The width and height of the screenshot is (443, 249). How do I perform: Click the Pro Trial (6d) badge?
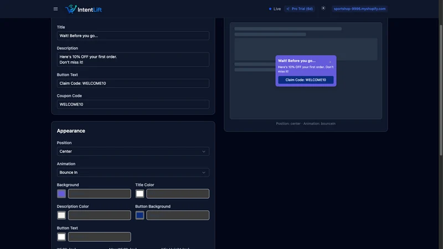(x=300, y=9)
